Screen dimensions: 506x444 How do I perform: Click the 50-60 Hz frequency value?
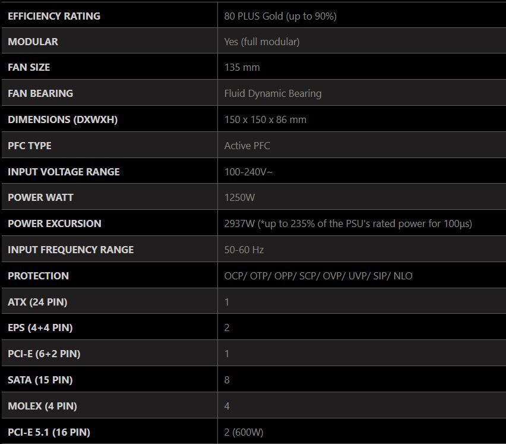point(244,250)
